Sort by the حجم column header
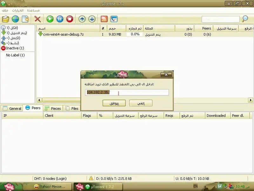This screenshot has width=254, height=191. [x=116, y=28]
